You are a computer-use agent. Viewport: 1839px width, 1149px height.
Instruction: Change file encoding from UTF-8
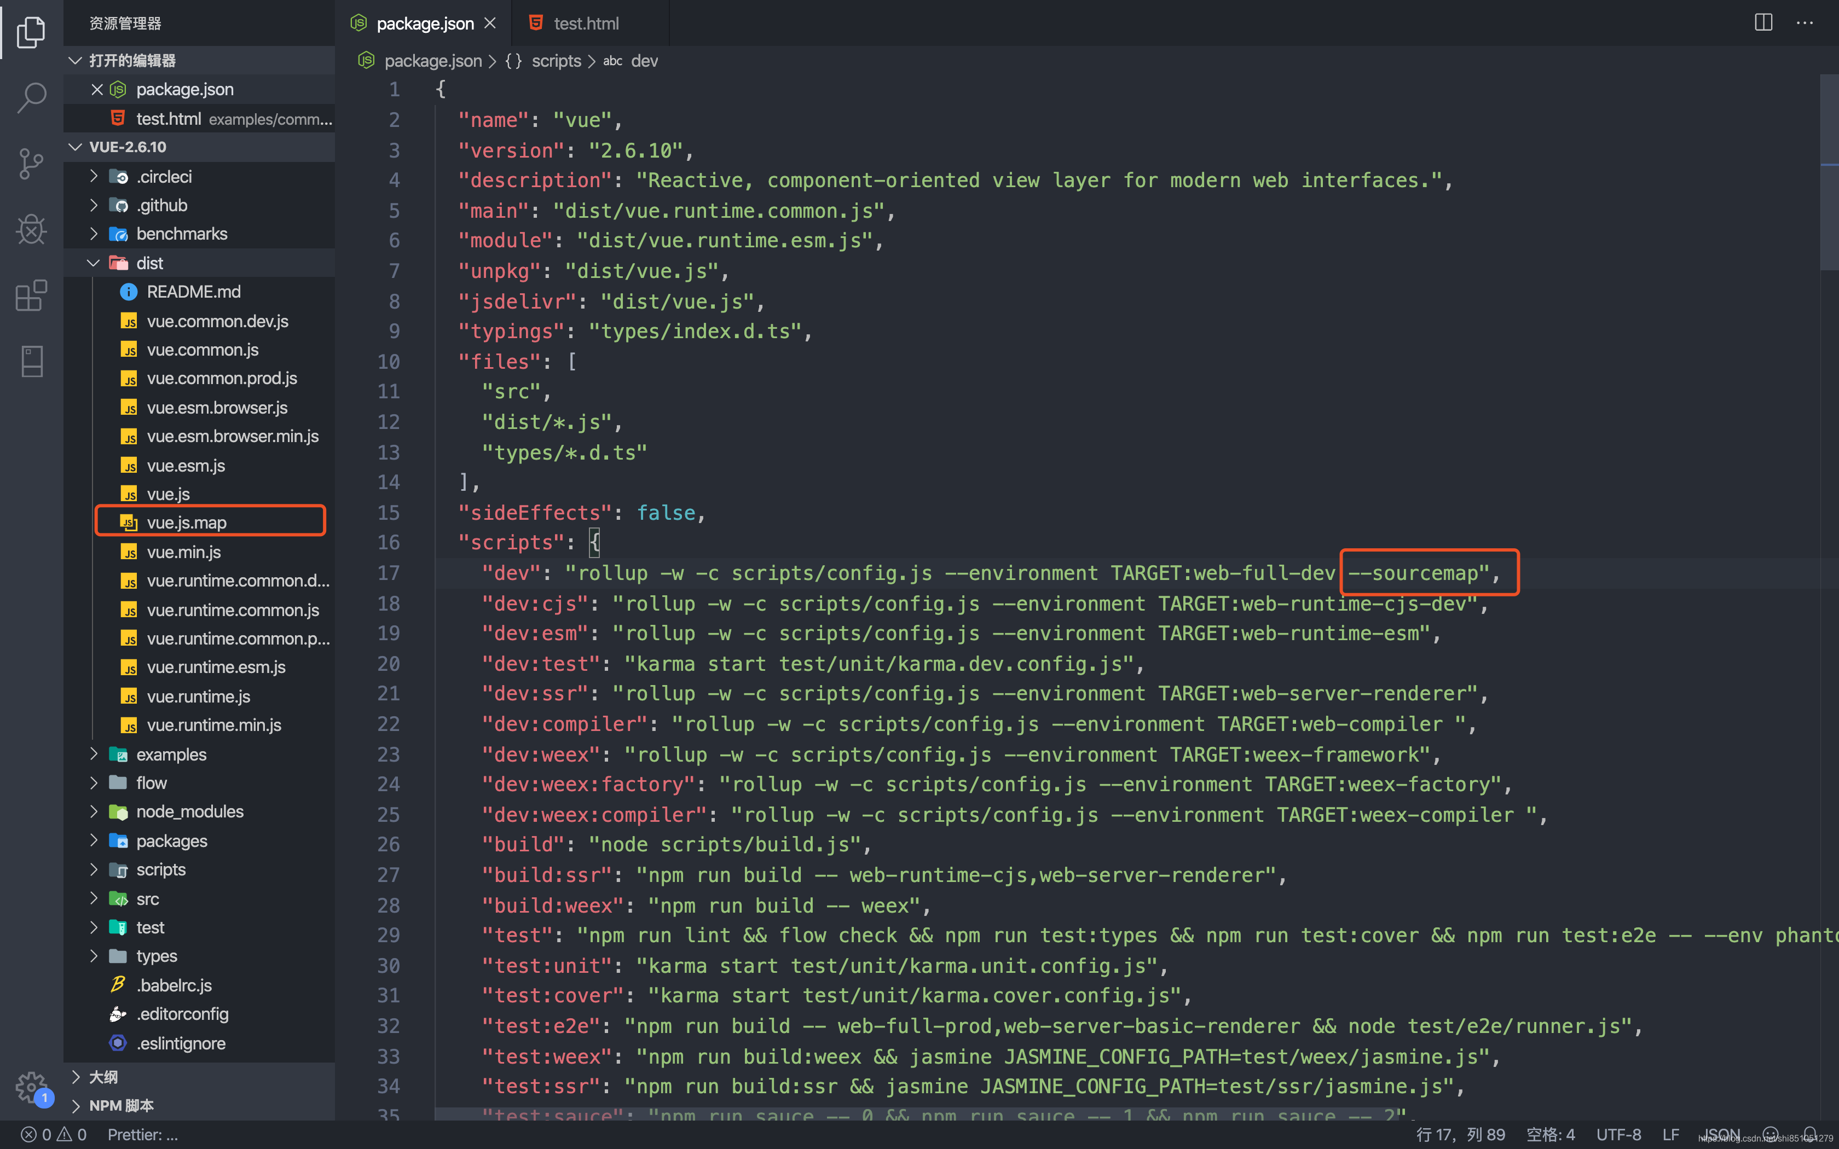[1618, 1135]
